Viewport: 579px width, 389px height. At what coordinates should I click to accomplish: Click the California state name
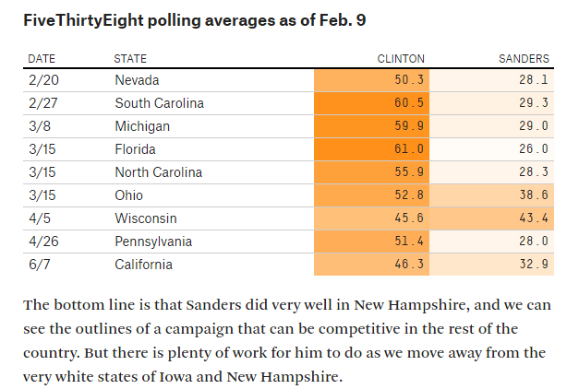tap(144, 265)
